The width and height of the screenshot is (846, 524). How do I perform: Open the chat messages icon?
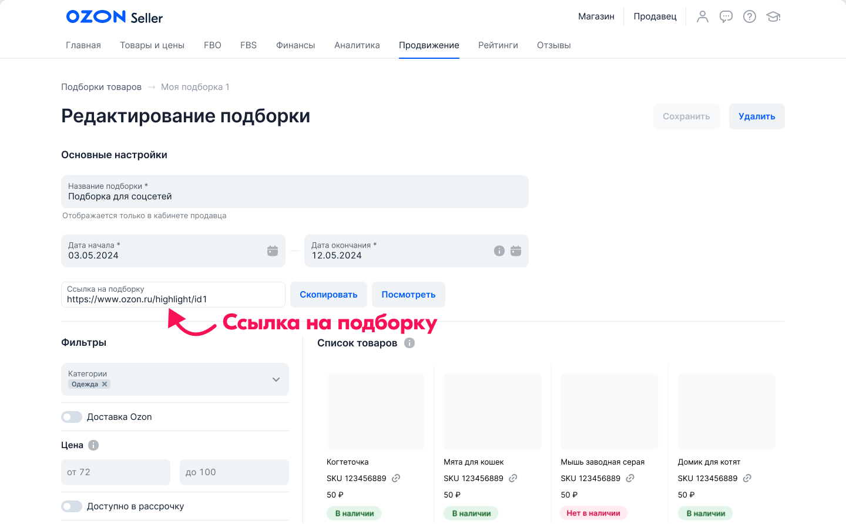726,16
